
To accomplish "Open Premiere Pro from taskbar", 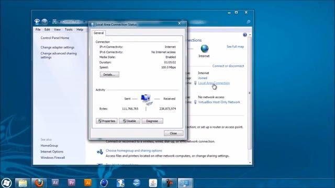I will point(71,183).
